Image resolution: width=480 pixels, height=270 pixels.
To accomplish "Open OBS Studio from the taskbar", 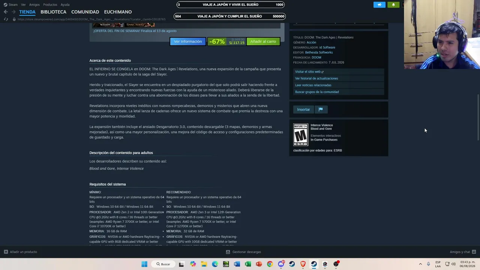I will (336, 264).
